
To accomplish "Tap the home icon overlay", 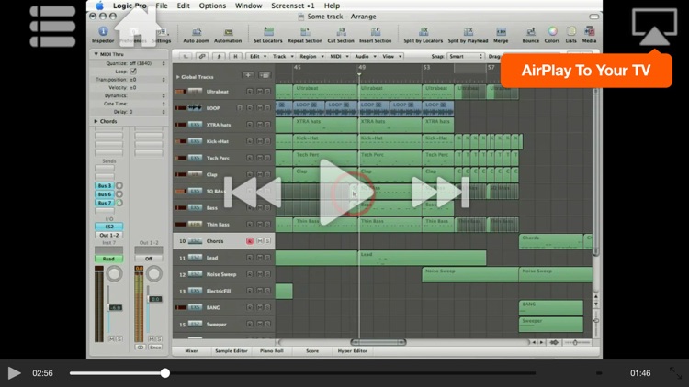I will (138, 25).
